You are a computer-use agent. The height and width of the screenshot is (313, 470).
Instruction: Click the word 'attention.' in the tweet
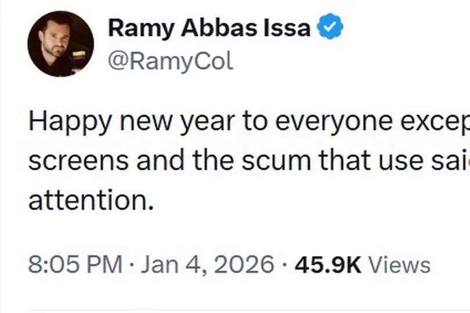coord(91,200)
